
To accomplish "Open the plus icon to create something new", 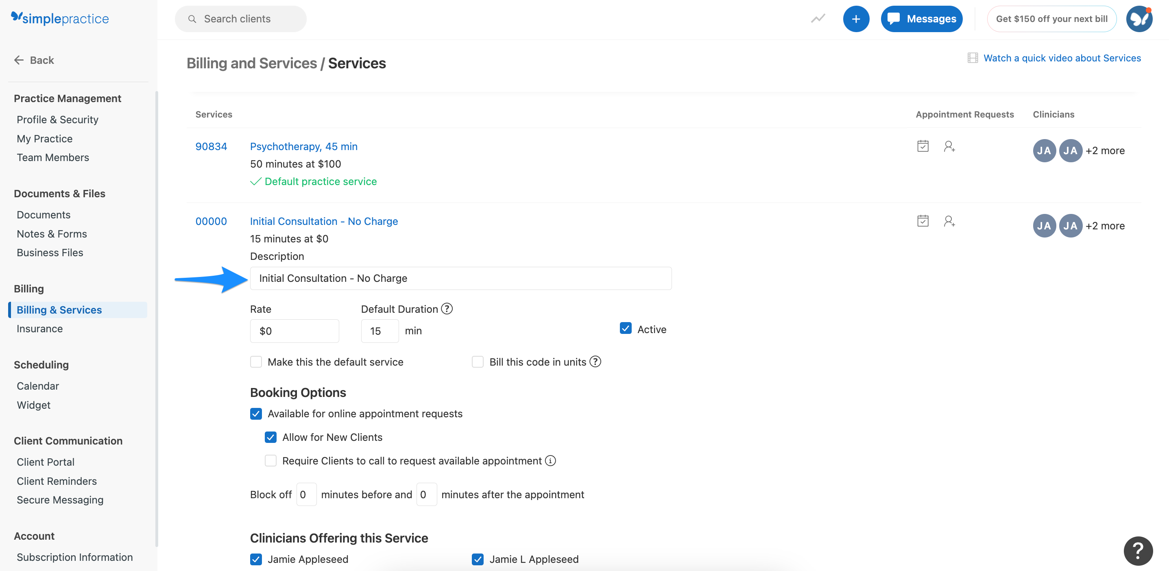I will [856, 19].
